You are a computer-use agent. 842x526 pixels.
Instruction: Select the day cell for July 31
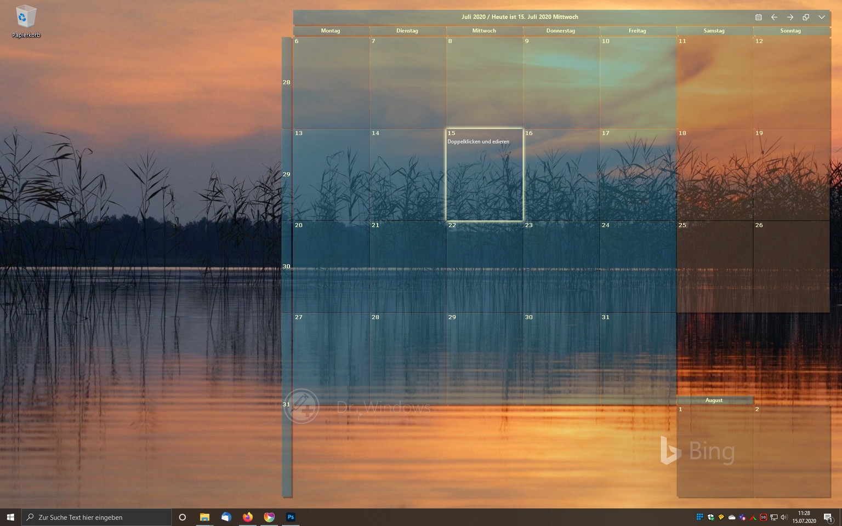click(638, 359)
